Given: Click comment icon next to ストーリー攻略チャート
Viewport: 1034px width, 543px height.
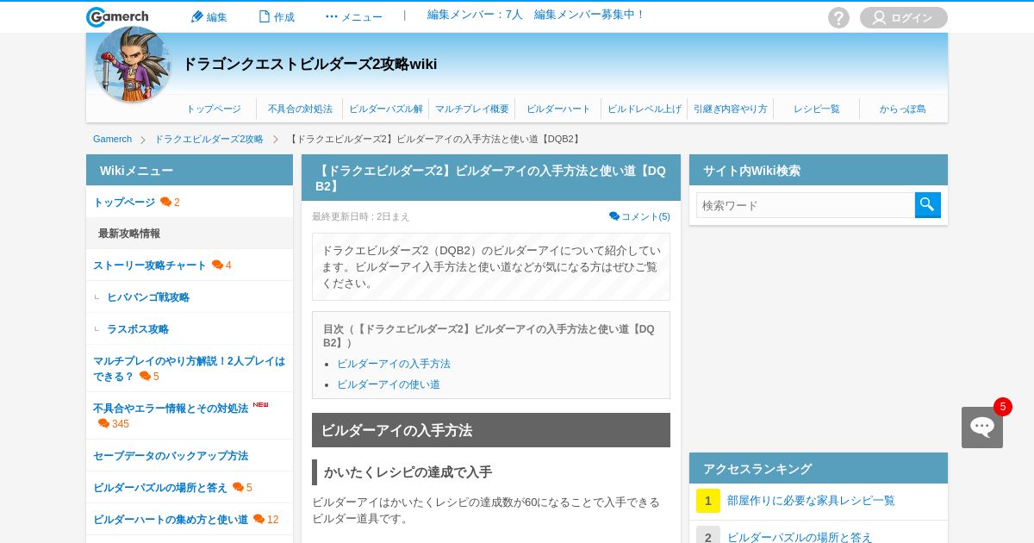Looking at the screenshot, I should (x=217, y=265).
